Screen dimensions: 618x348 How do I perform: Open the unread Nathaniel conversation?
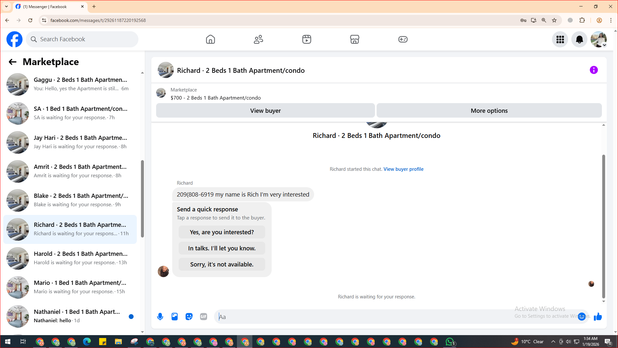click(x=70, y=316)
